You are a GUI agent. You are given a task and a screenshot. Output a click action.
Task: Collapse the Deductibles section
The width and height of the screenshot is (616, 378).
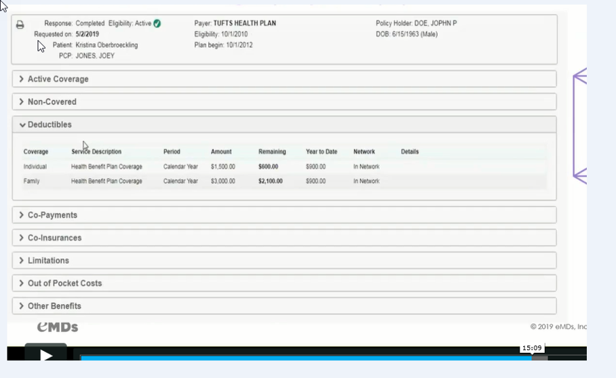point(284,125)
